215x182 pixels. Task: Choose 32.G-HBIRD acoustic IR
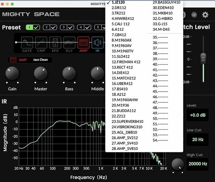tap(163, 18)
